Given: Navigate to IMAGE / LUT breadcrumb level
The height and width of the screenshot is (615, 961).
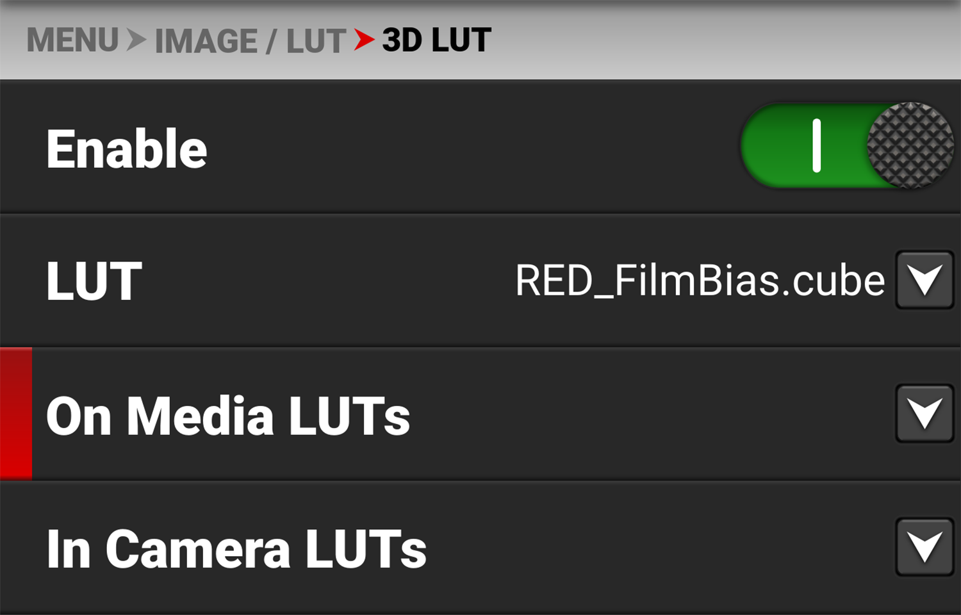Looking at the screenshot, I should pyautogui.click(x=250, y=42).
